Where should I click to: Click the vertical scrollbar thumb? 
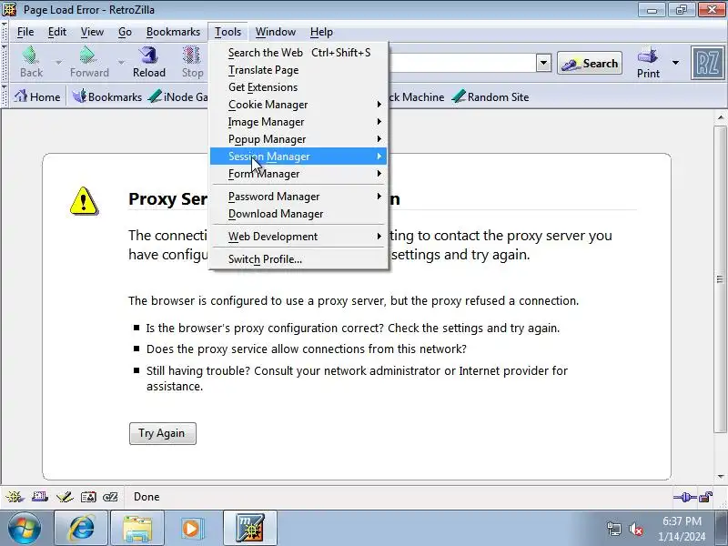pos(720,279)
